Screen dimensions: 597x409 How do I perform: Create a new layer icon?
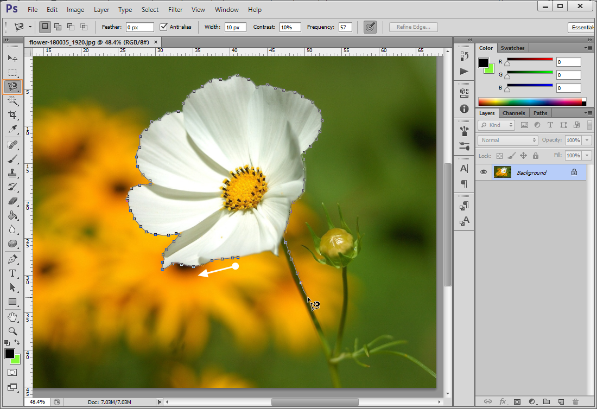tap(561, 401)
